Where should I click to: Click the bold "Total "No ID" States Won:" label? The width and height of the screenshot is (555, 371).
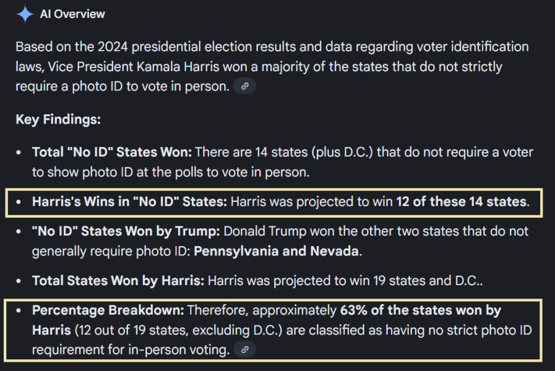point(113,152)
